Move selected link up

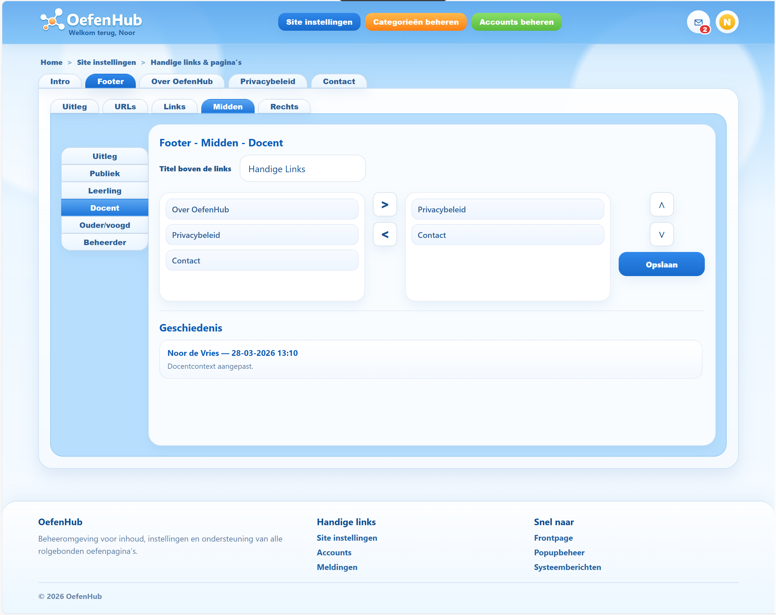(661, 204)
